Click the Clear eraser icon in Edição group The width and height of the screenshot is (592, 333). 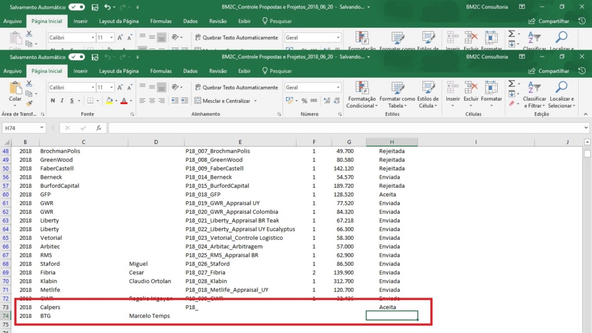[x=512, y=103]
